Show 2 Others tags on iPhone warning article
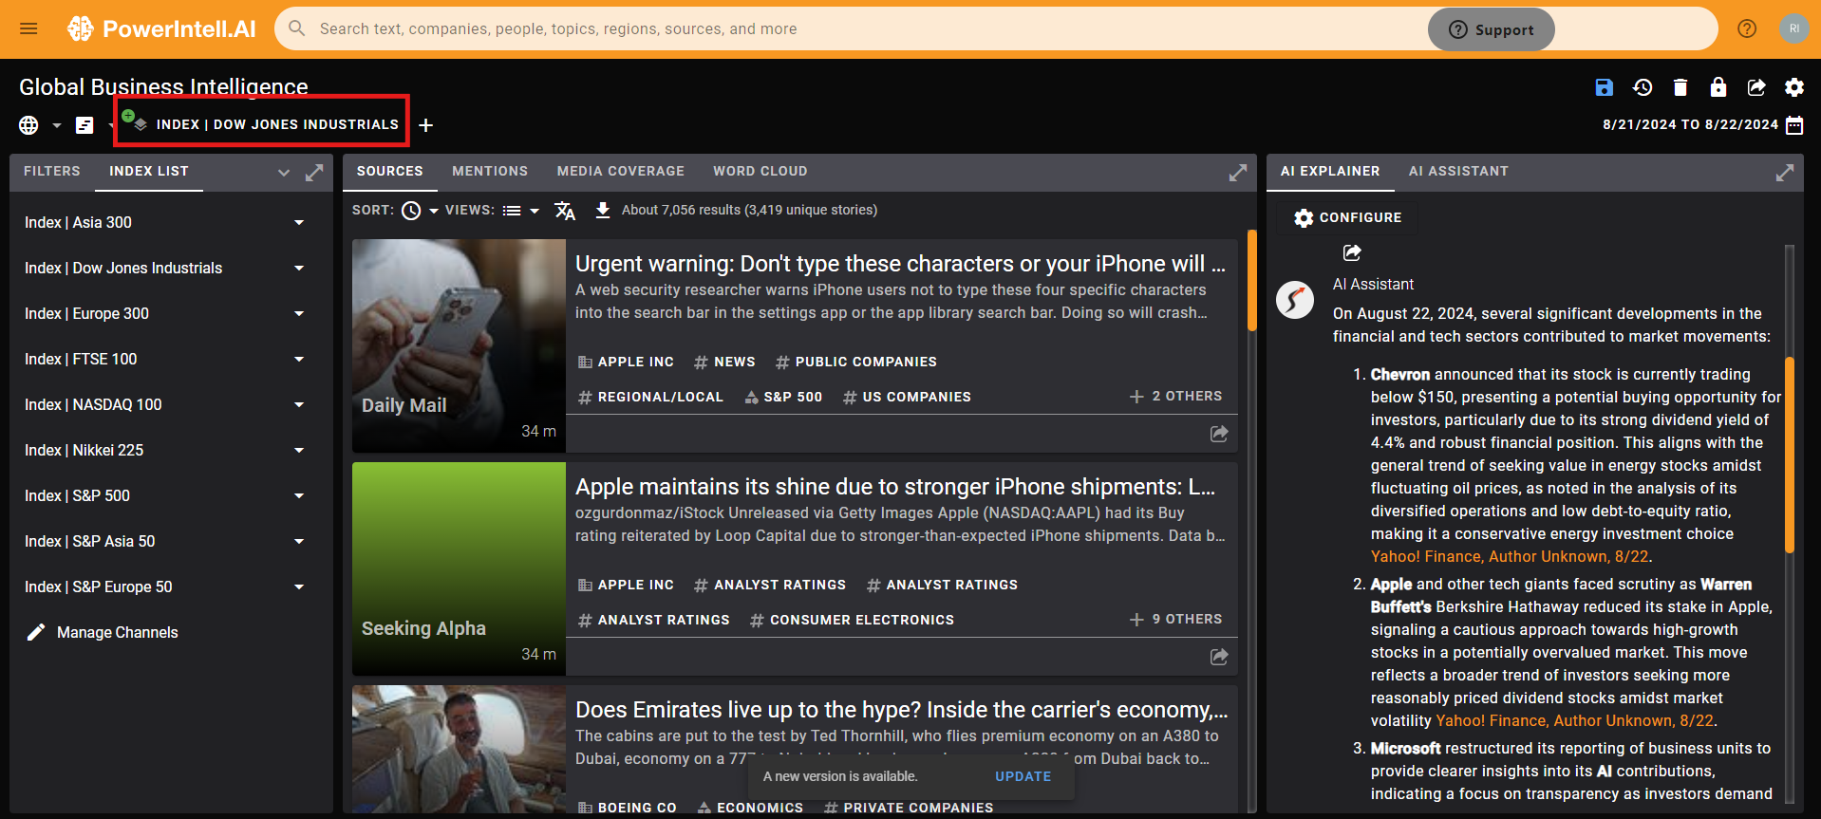 coord(1175,397)
